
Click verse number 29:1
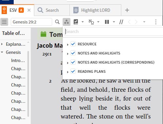point(47,54)
